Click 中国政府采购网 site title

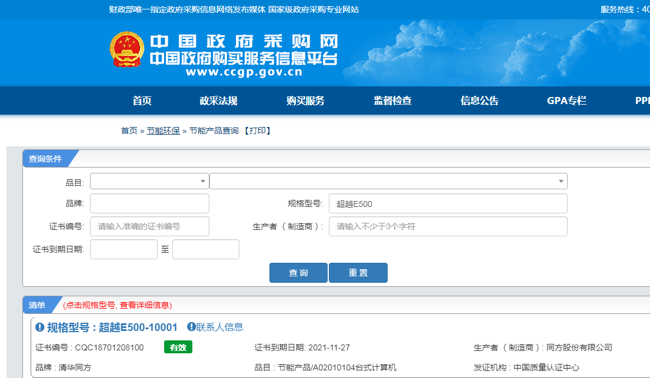244,42
